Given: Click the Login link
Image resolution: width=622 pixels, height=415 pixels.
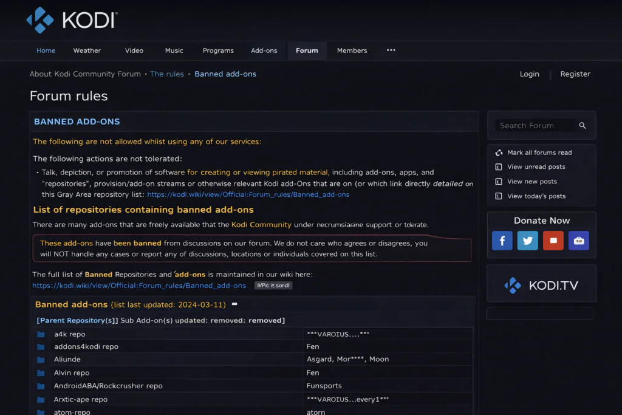Looking at the screenshot, I should pyautogui.click(x=529, y=74).
